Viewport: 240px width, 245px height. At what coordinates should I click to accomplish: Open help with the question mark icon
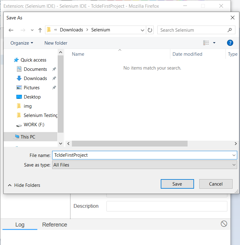(x=230, y=43)
